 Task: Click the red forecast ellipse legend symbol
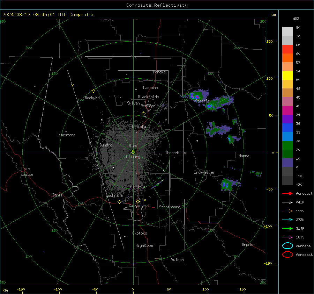(287, 254)
